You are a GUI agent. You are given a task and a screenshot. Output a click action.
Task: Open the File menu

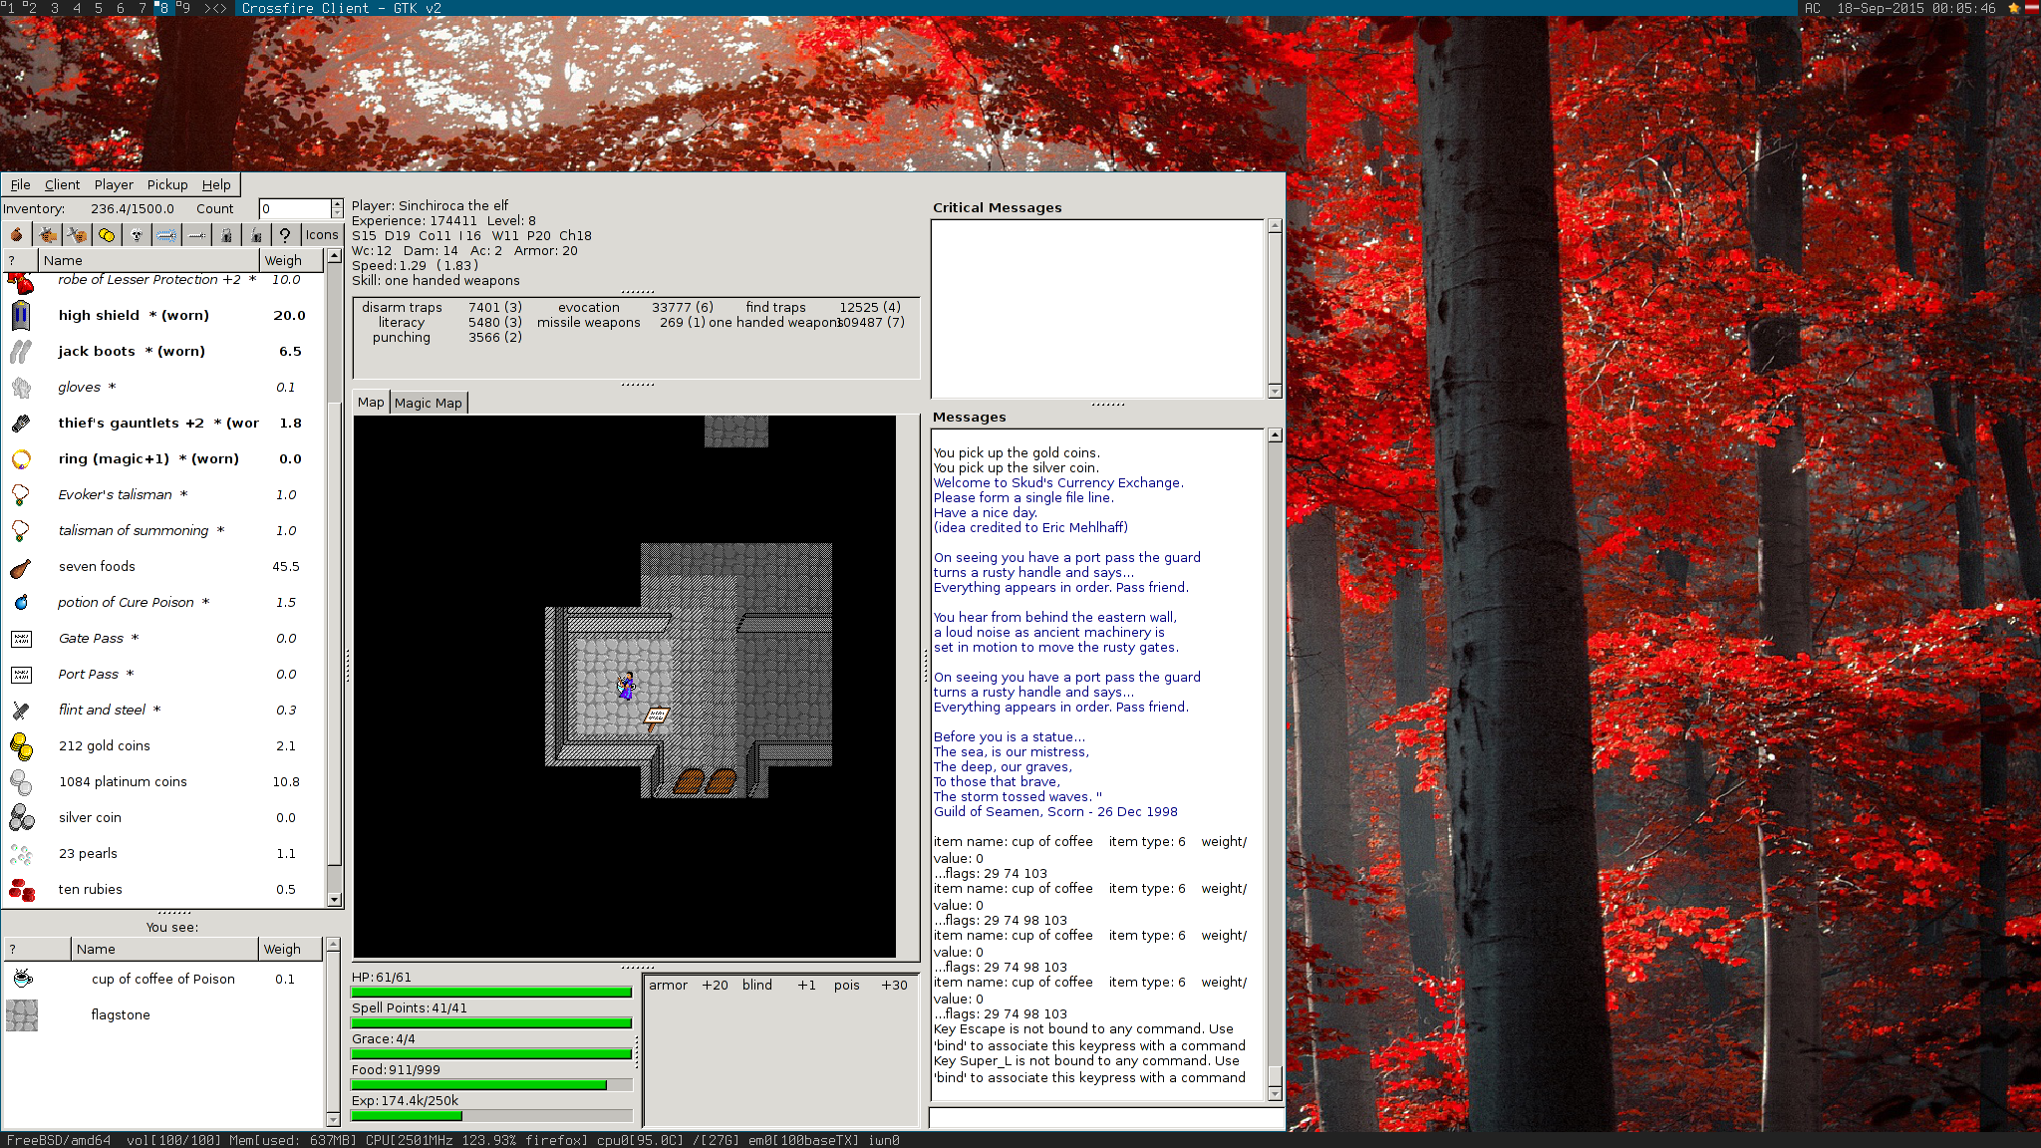[x=20, y=184]
